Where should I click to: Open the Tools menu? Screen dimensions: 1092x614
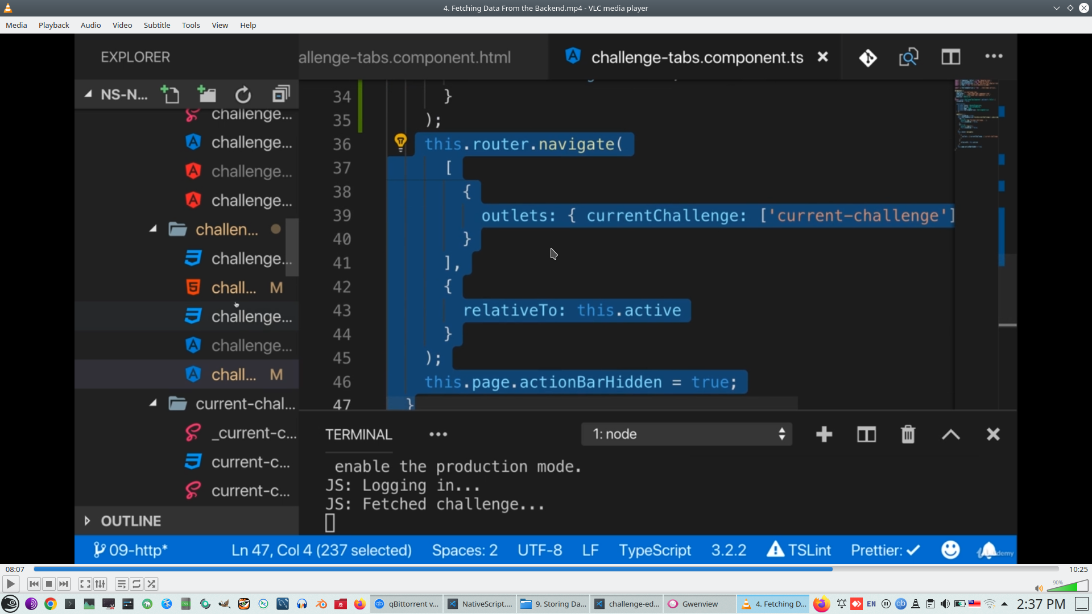click(x=191, y=25)
